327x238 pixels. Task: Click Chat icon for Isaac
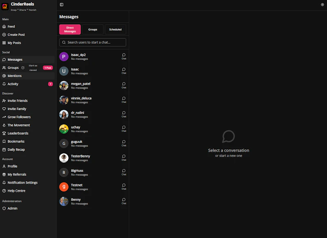124,71
